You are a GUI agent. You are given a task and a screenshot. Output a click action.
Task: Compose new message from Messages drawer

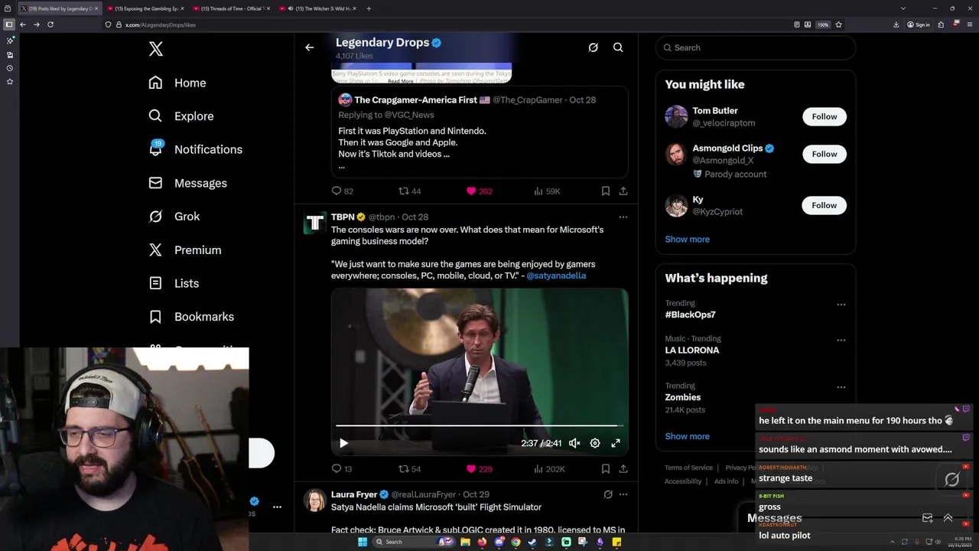click(x=927, y=518)
